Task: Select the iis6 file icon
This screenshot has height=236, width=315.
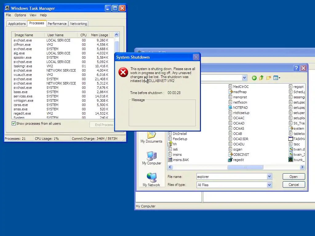Action: 170,149
